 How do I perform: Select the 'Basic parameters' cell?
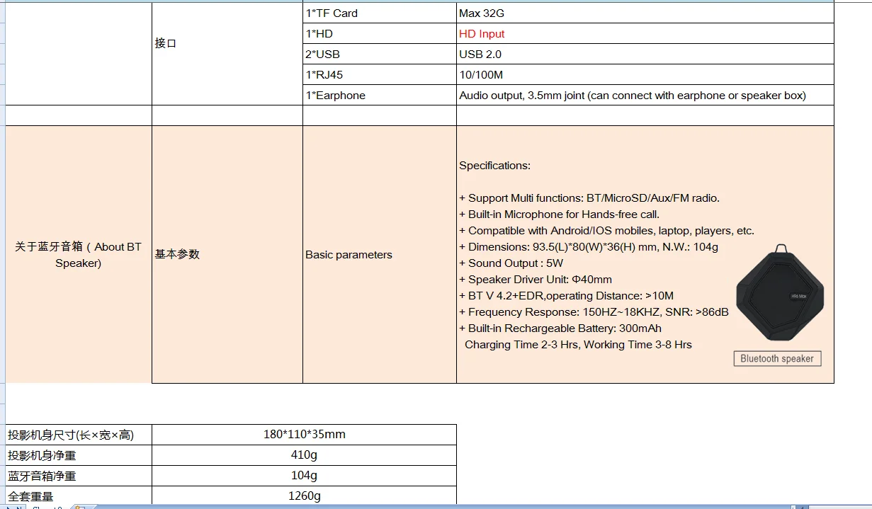380,255
